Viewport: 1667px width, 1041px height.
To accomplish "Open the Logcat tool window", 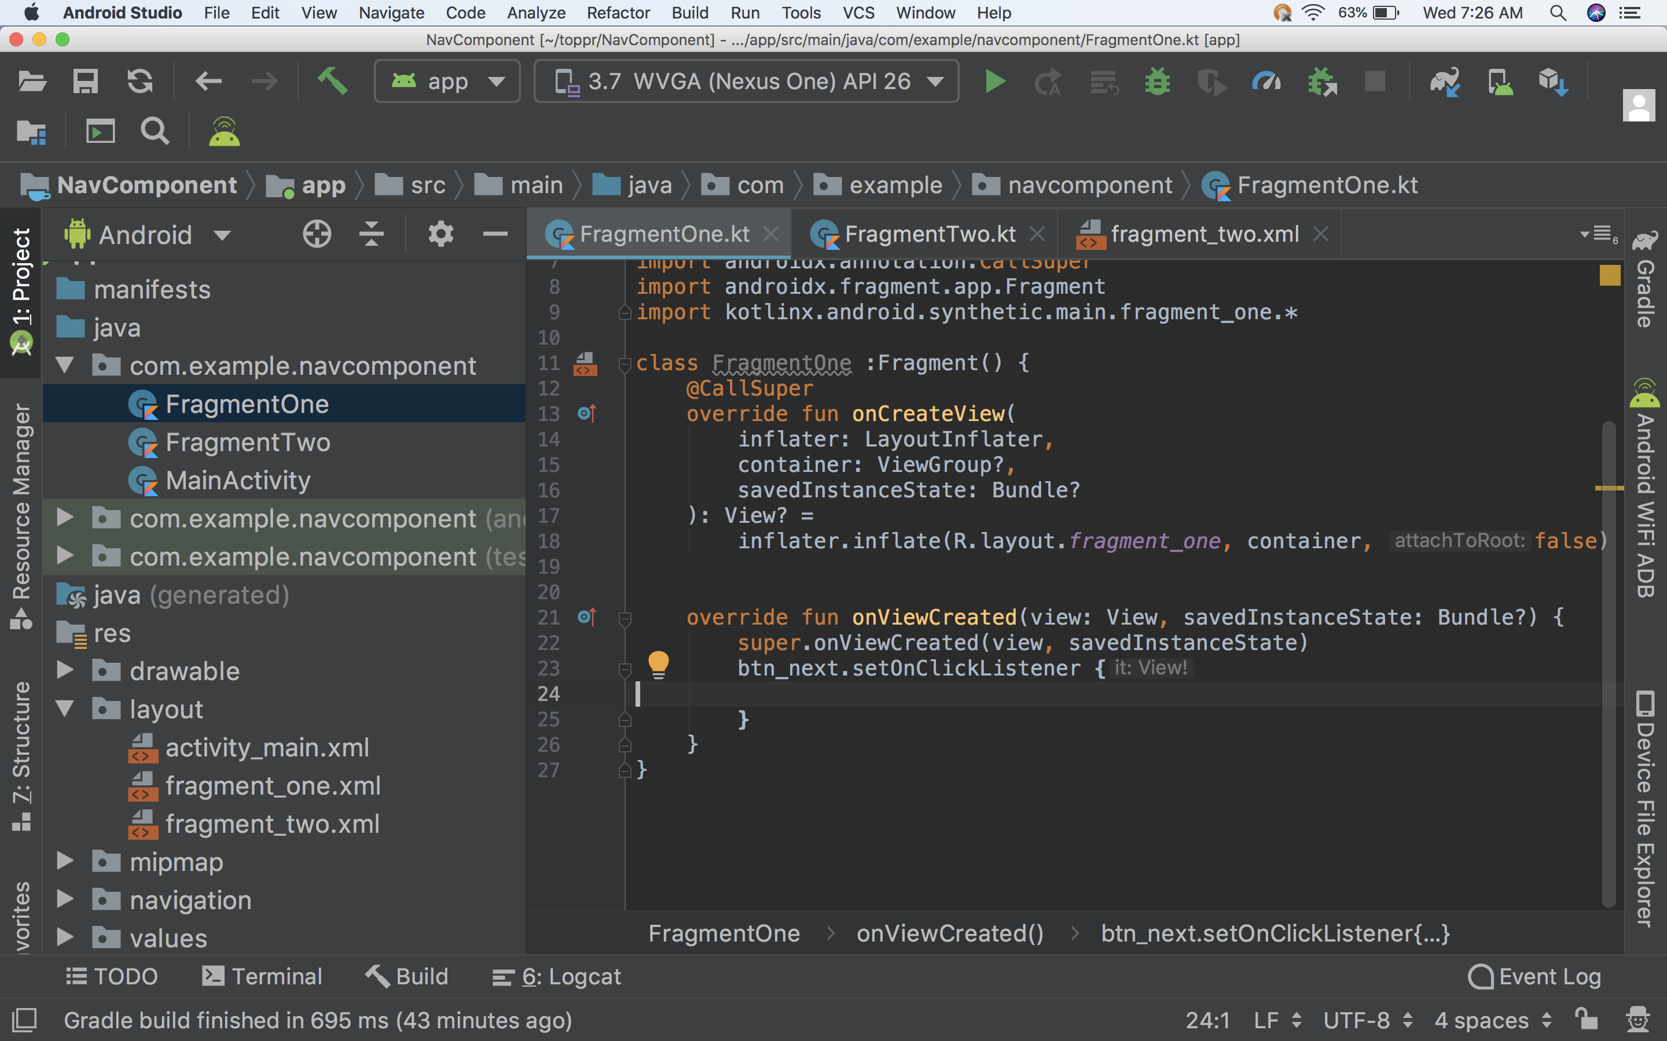I will (x=557, y=976).
